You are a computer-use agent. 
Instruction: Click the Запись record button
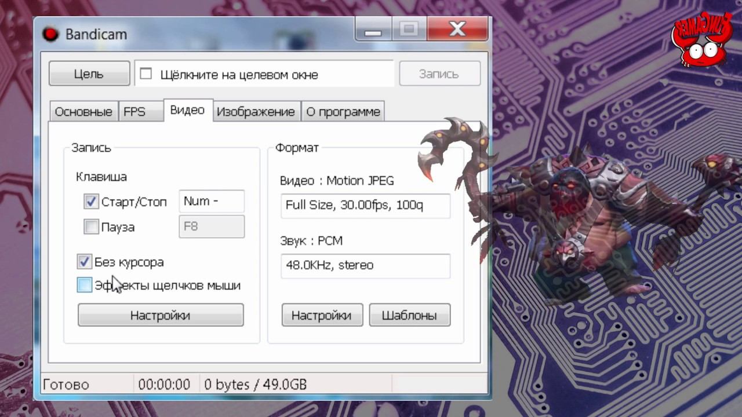[x=439, y=74]
